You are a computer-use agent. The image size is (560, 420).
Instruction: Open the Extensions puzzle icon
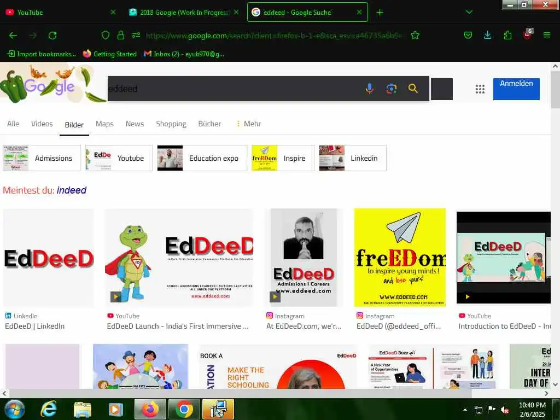tap(507, 35)
